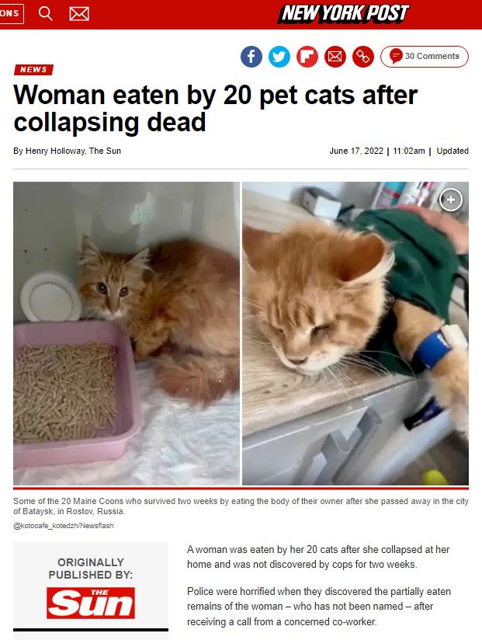This screenshot has width=482, height=640.
Task: Click the New York Post logo
Action: coord(343,13)
